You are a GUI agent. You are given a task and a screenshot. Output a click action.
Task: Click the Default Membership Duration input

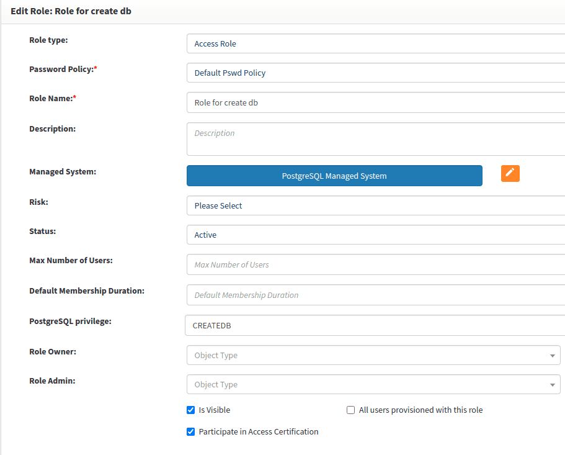(375, 295)
